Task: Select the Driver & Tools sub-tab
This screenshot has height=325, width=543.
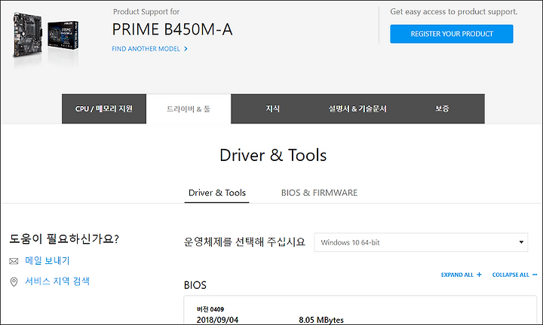Action: [216, 193]
